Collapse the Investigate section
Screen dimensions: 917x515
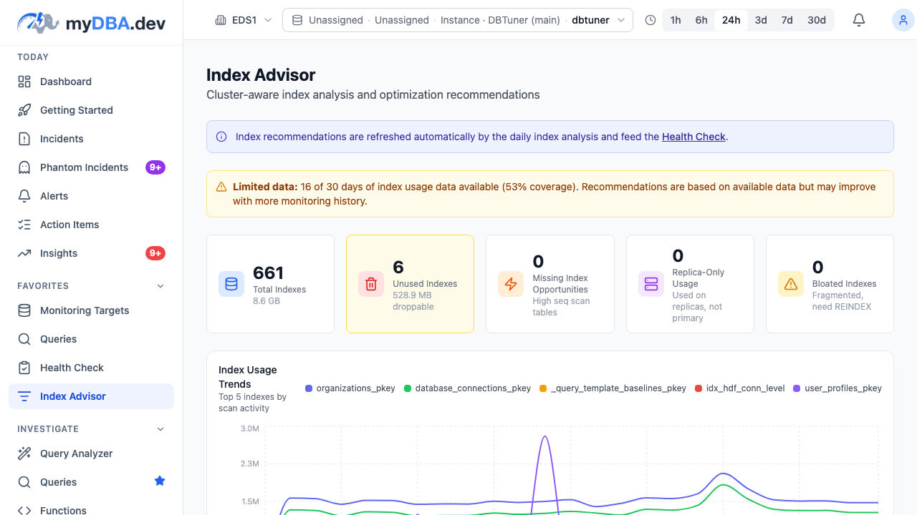pos(160,428)
